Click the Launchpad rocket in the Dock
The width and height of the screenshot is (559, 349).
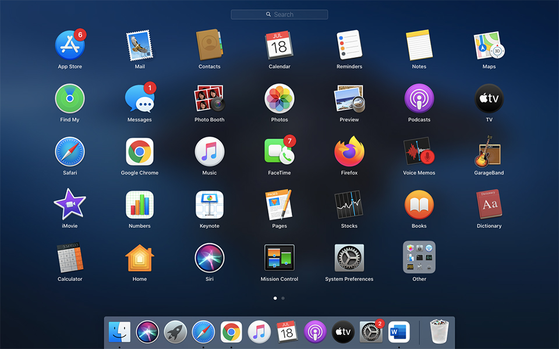tap(175, 332)
